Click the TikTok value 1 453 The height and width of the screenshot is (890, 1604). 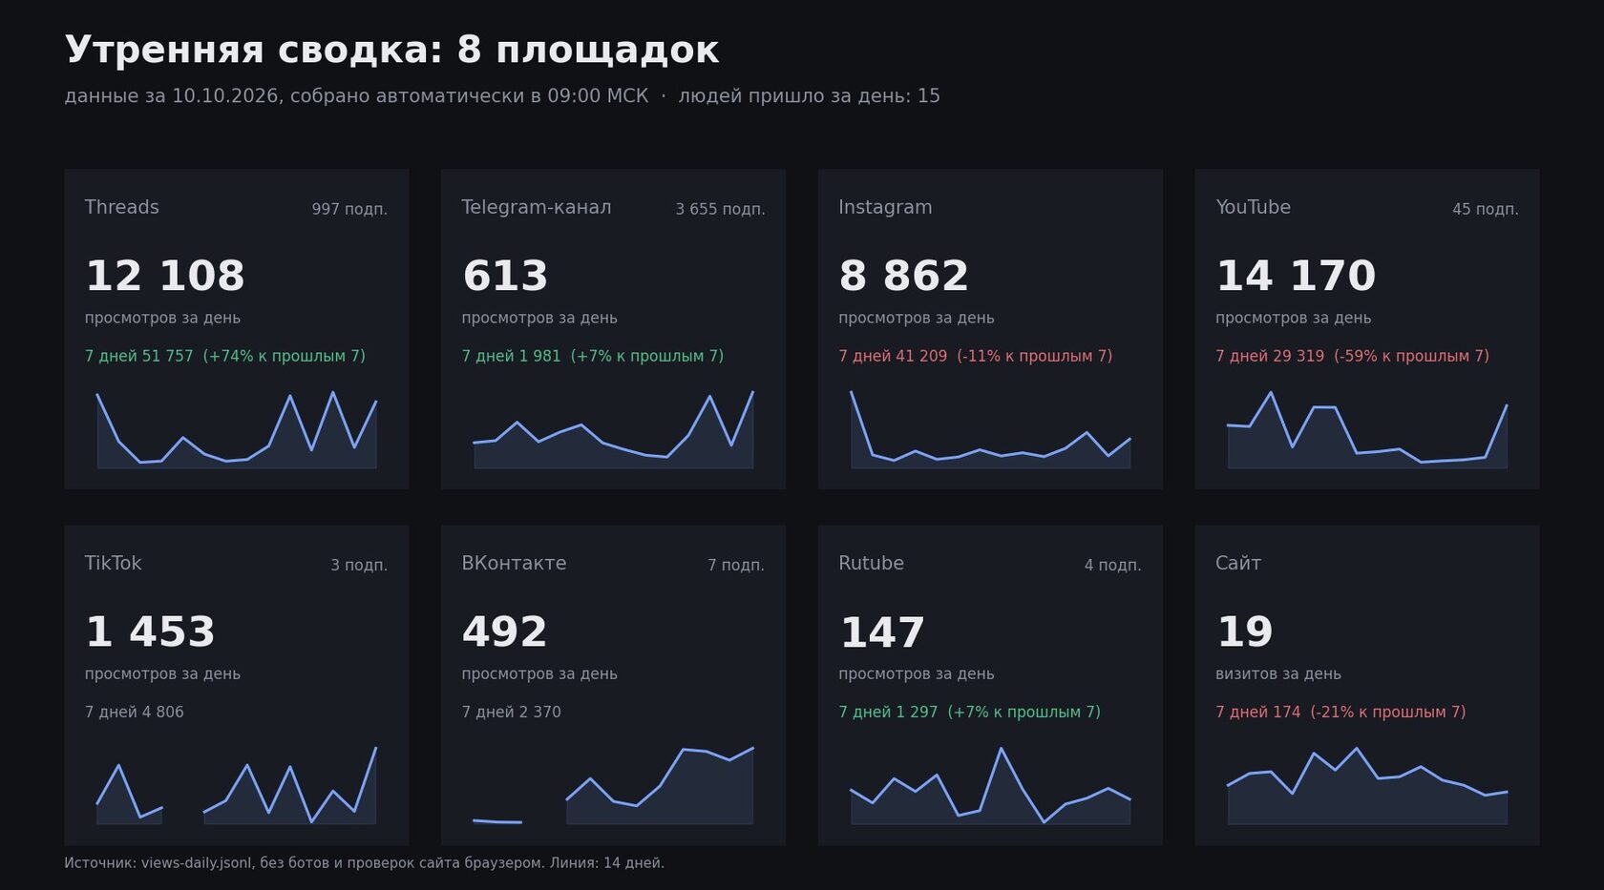(x=150, y=631)
